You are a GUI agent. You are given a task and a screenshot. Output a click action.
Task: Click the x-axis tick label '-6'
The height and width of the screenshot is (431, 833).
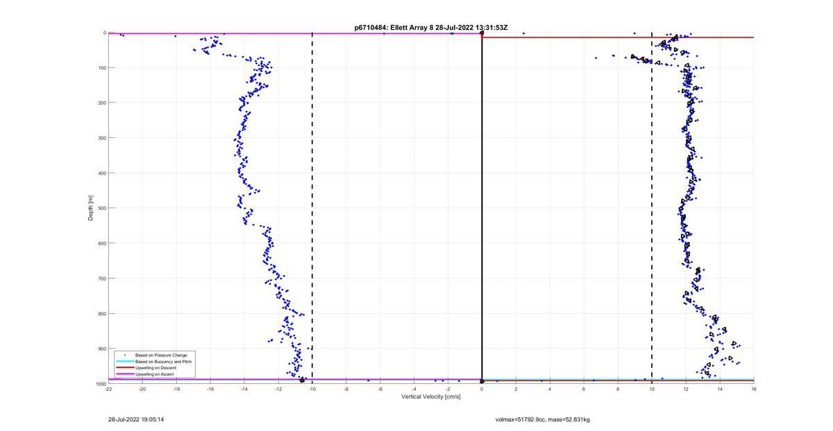click(380, 389)
